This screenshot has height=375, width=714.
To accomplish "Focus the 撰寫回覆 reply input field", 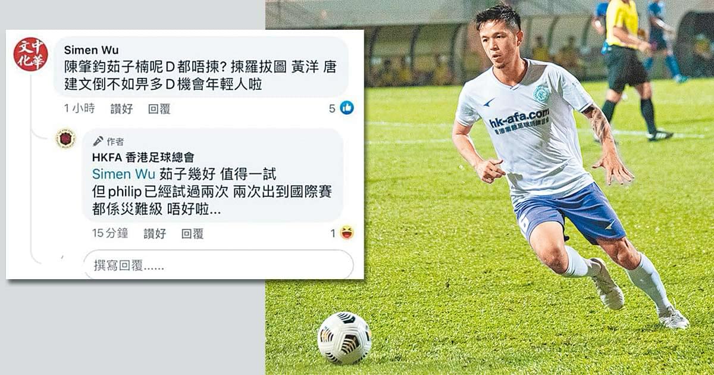I will pos(218,265).
